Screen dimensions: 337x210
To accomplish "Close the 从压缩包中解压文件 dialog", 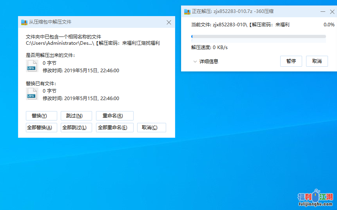I will coord(169,22).
